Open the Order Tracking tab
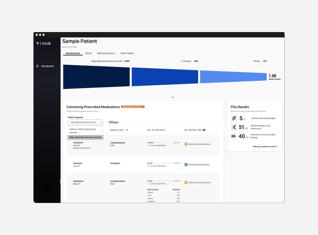 pyautogui.click(x=127, y=53)
